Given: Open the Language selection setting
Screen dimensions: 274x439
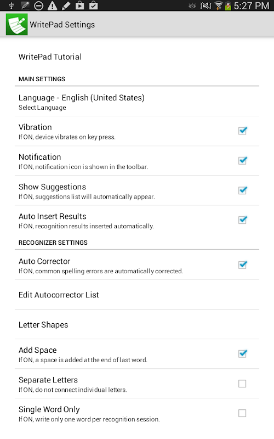Looking at the screenshot, I should [137, 102].
